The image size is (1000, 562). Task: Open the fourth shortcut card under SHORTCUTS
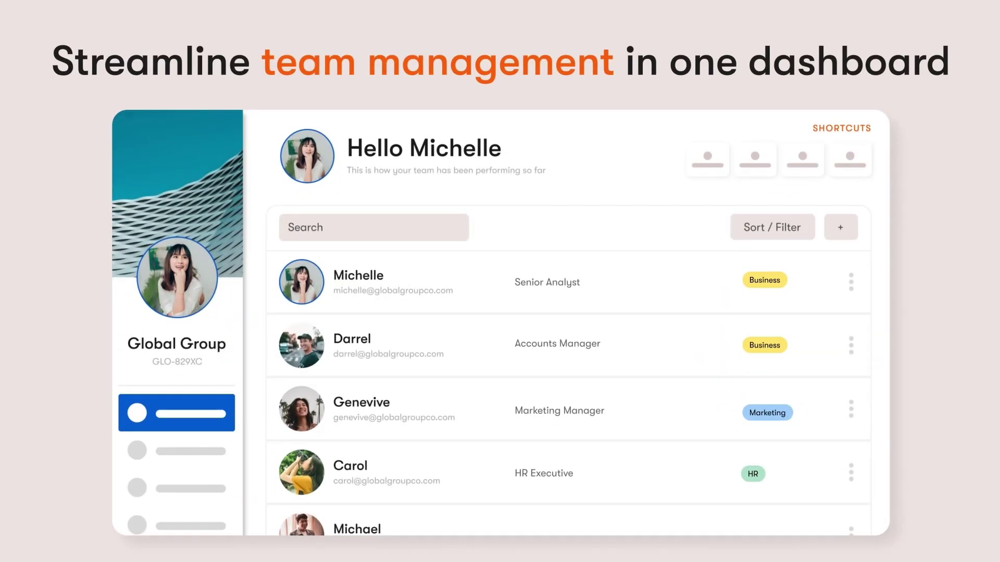pyautogui.click(x=850, y=160)
